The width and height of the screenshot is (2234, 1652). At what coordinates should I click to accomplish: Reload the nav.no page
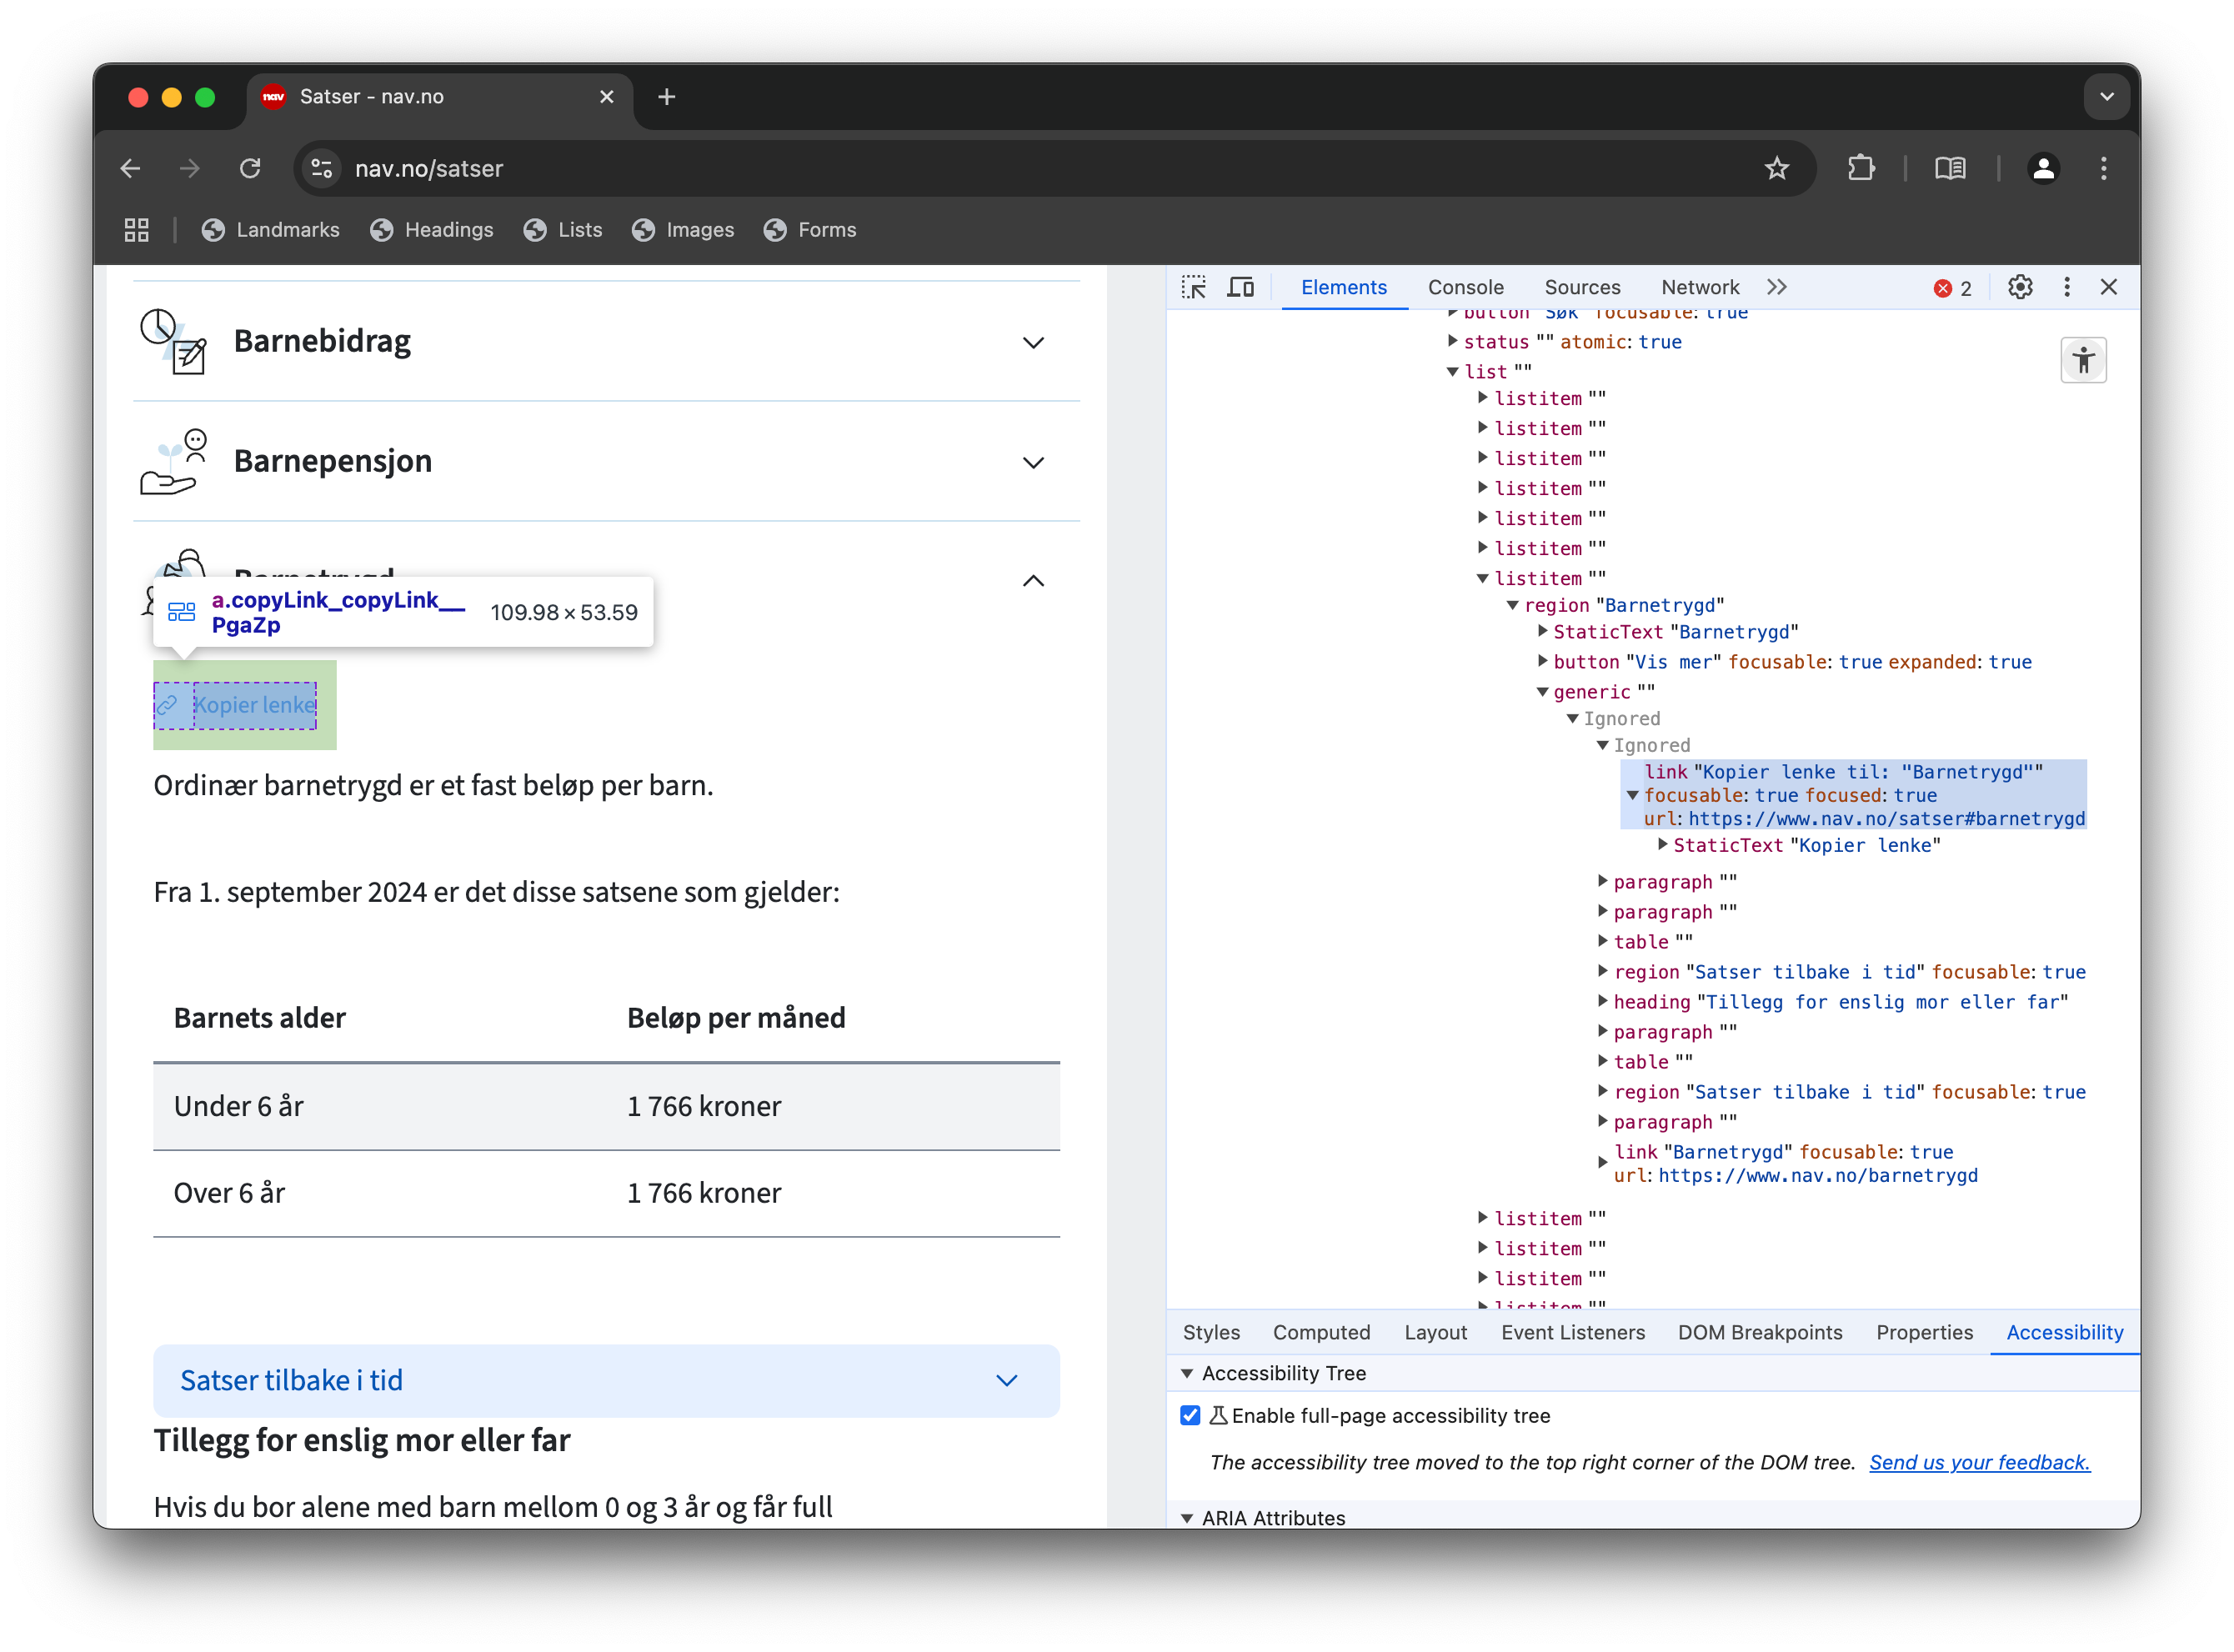pos(250,169)
